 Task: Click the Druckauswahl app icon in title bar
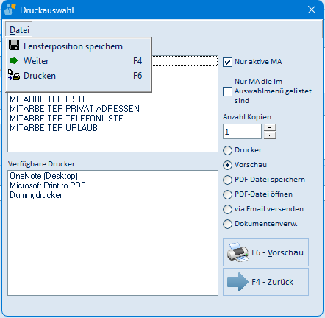coord(10,10)
